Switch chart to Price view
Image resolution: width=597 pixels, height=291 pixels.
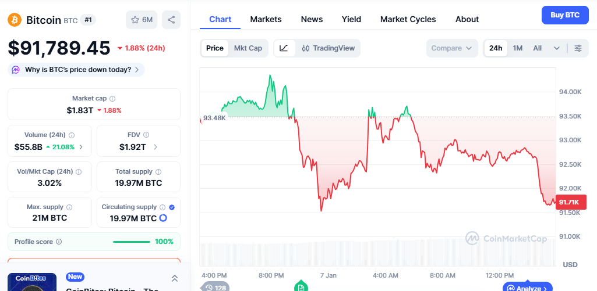(215, 48)
